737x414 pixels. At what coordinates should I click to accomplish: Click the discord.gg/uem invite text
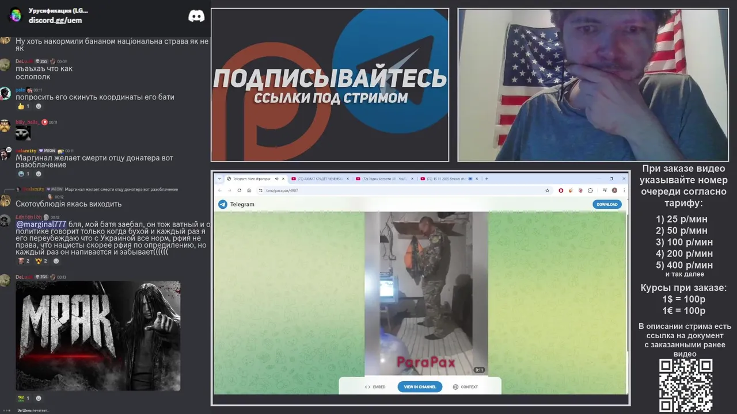tap(55, 20)
